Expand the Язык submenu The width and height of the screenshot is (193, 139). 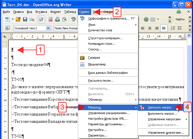coord(108,25)
